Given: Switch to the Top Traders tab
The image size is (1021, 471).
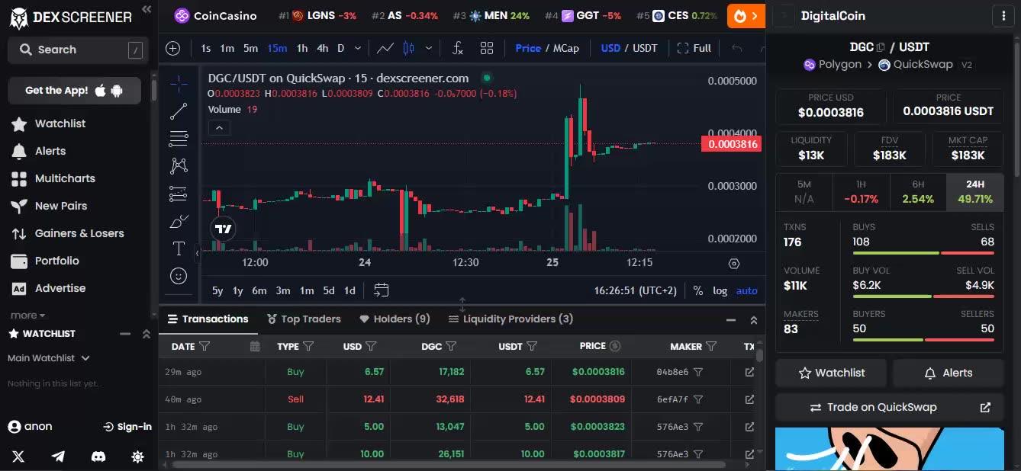Looking at the screenshot, I should [x=304, y=319].
